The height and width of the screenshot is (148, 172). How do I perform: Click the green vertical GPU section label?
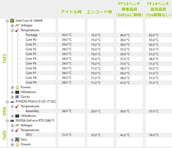coord(4,135)
